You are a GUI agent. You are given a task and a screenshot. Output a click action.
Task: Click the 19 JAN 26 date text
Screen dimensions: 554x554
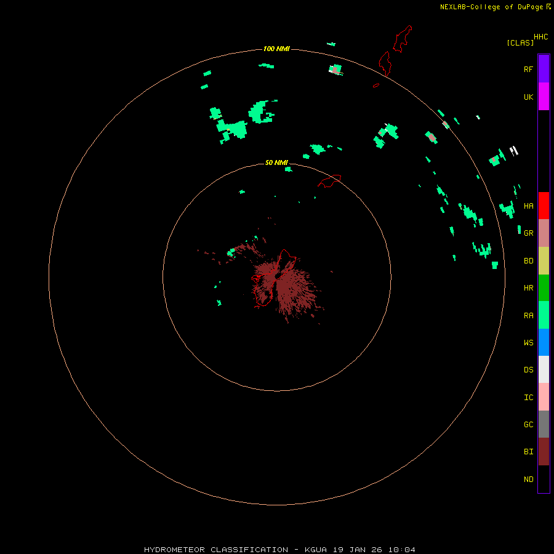click(x=358, y=550)
